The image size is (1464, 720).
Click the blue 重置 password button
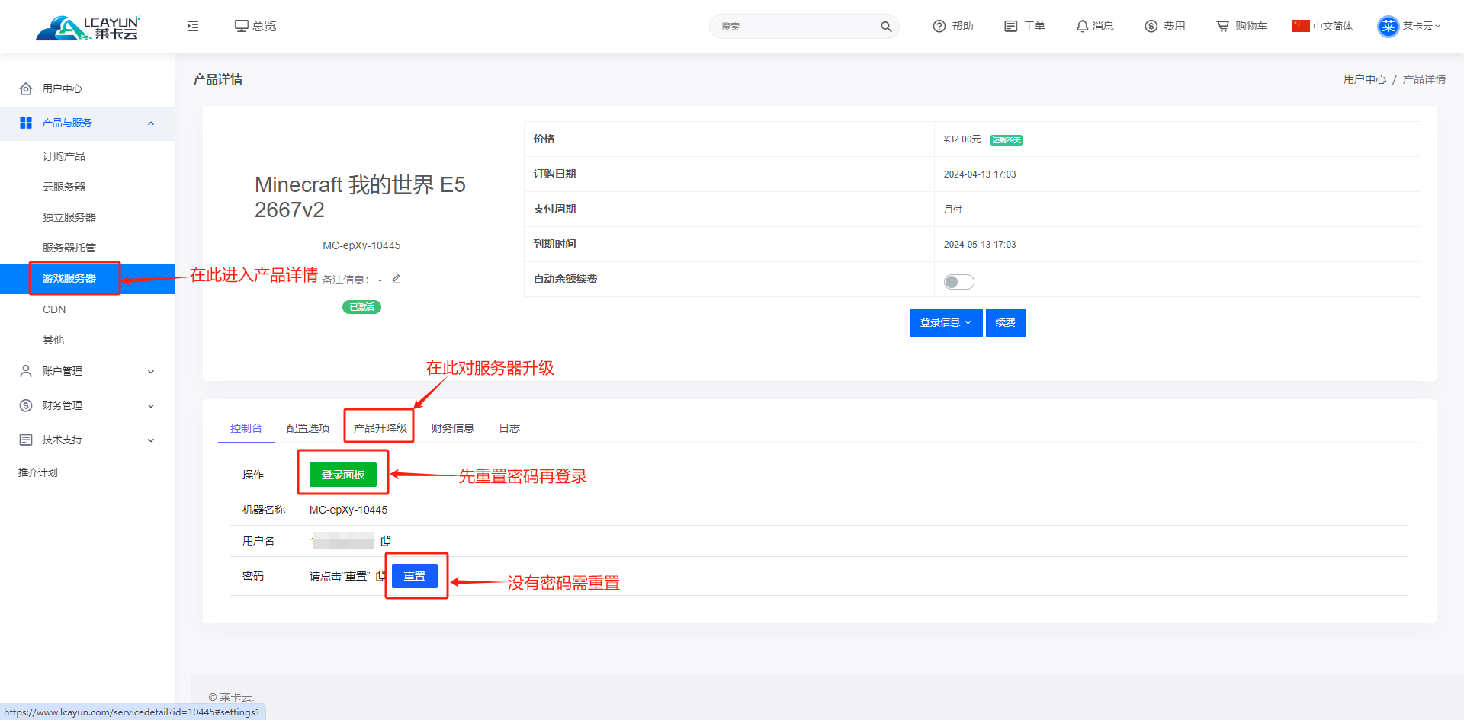point(415,576)
